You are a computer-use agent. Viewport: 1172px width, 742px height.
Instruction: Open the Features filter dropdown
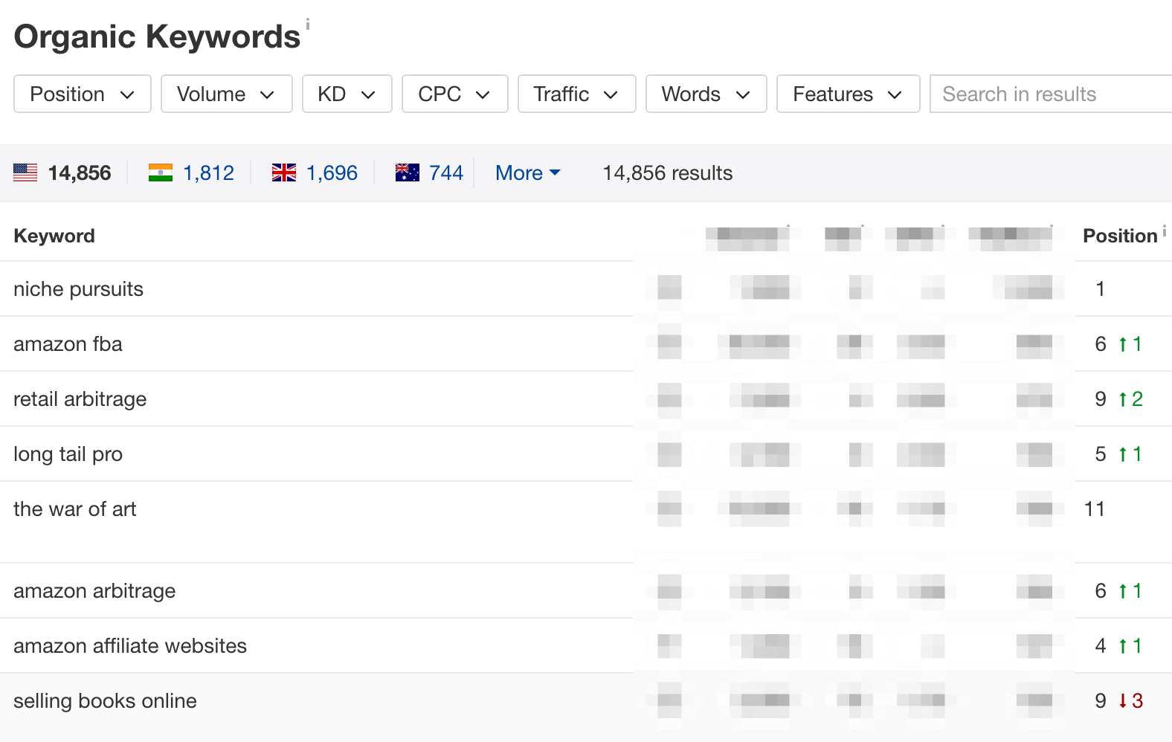click(849, 94)
